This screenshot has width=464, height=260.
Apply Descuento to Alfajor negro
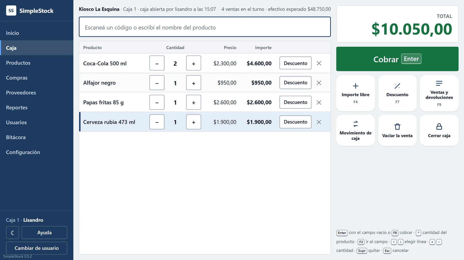click(295, 83)
